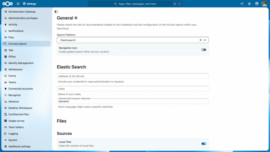Open Team folders settings
Image resolution: width=270 pixels, height=152 pixels.
[27, 127]
